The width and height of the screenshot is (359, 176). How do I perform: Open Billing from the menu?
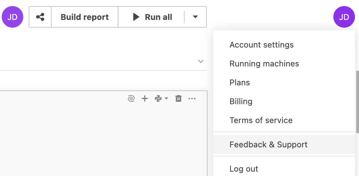tap(241, 101)
